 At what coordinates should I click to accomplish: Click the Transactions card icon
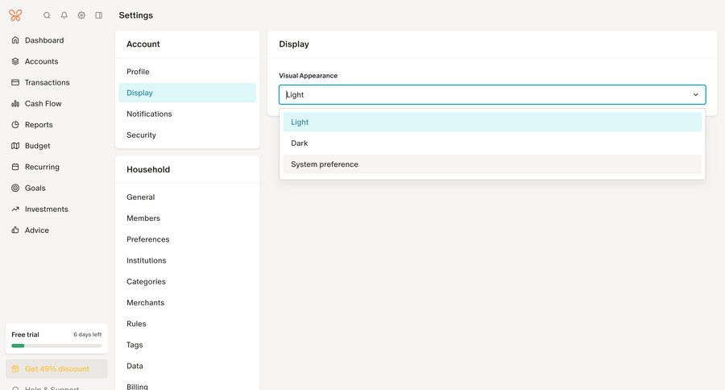pos(15,82)
